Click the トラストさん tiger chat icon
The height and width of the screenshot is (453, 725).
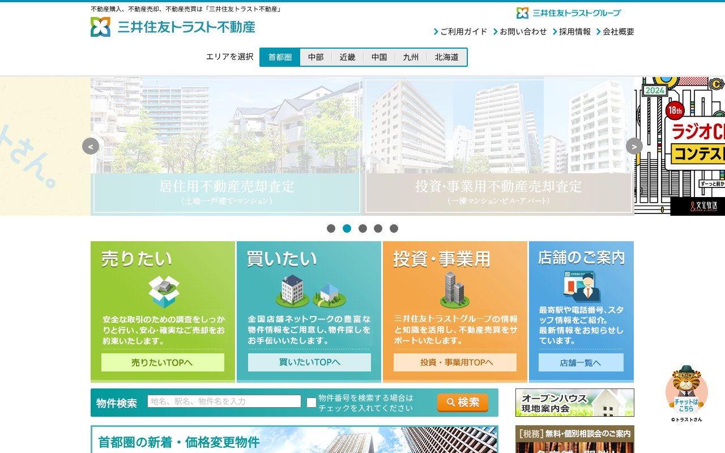[x=686, y=390]
